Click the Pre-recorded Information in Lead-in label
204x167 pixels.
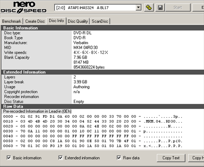[x=37, y=111]
